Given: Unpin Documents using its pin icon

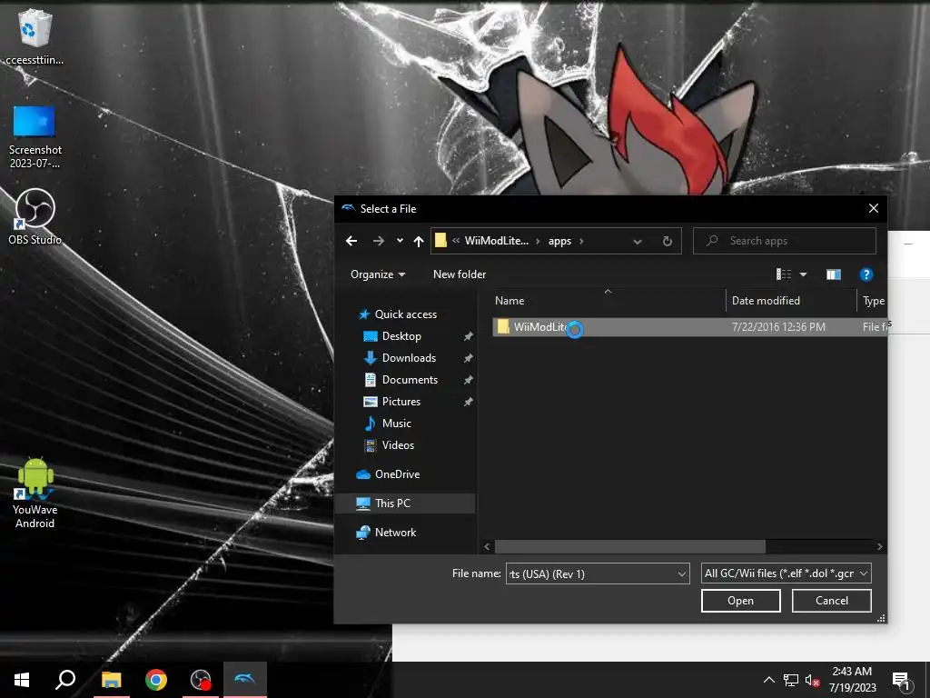Looking at the screenshot, I should coord(468,380).
